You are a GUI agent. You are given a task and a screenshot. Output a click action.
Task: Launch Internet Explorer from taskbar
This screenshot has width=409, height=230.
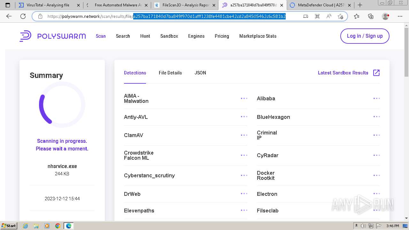point(25,226)
